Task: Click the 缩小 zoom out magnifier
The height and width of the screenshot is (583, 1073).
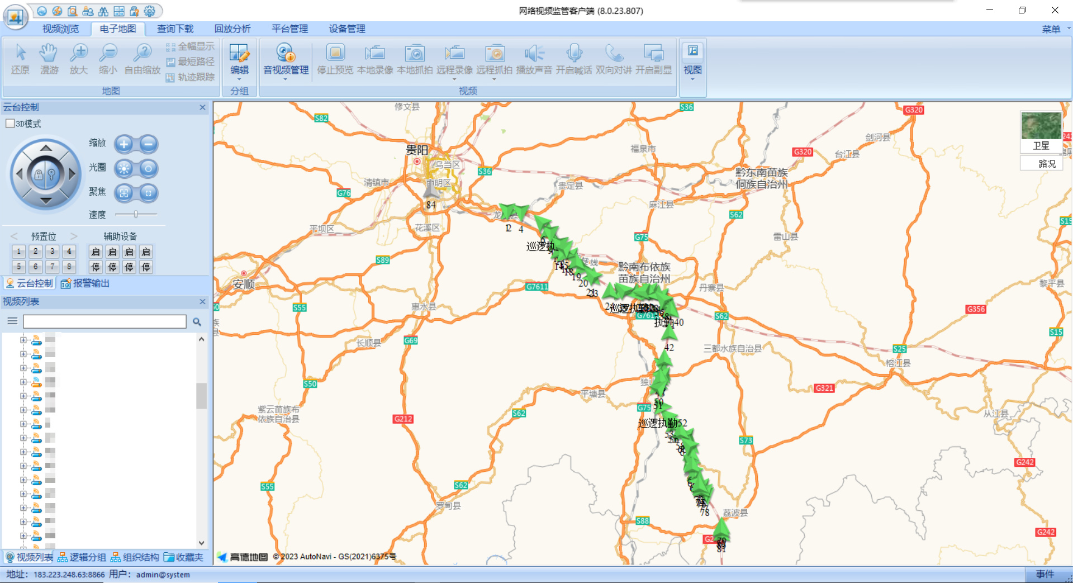Action: 108,59
